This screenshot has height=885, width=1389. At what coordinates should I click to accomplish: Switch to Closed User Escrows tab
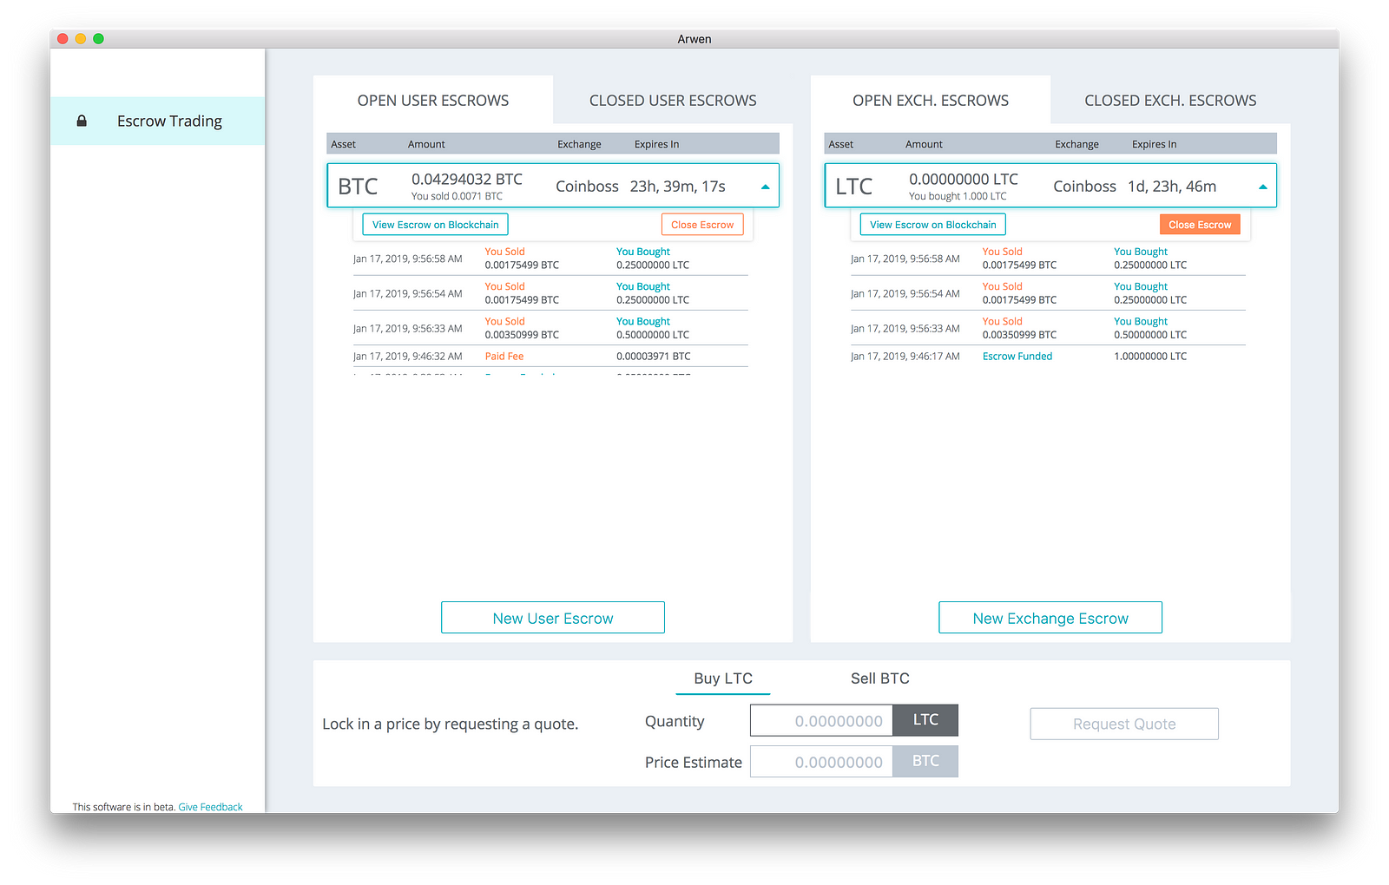click(673, 101)
